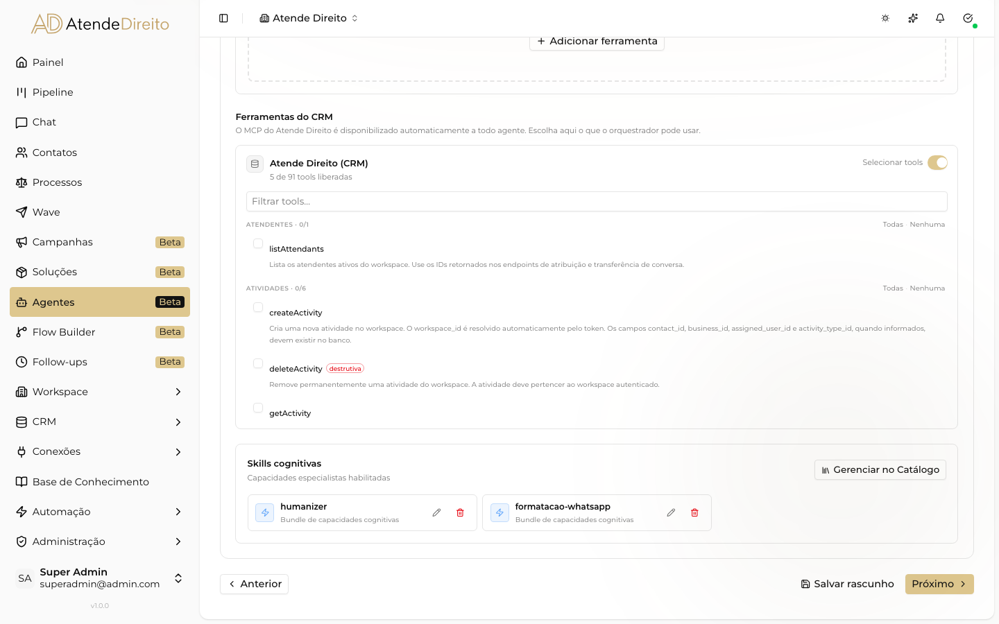
Task: Open the Pipeline page
Action: point(100,92)
